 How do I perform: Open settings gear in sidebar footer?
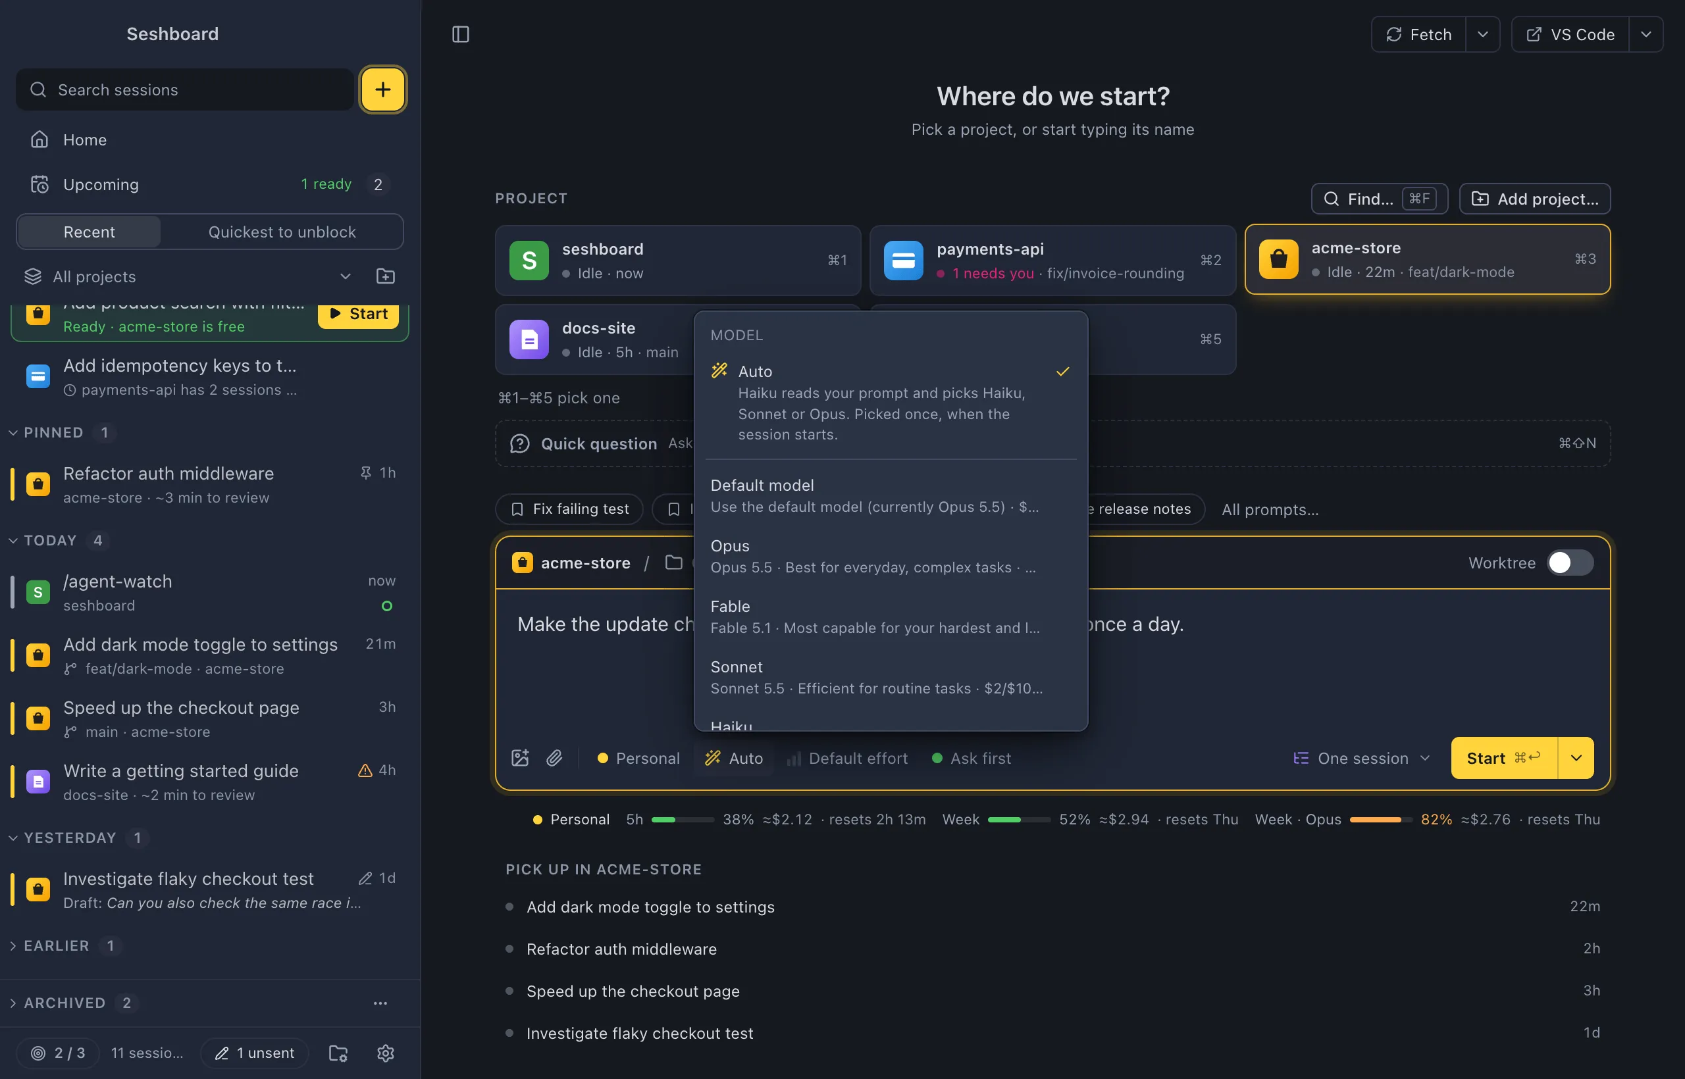386,1053
